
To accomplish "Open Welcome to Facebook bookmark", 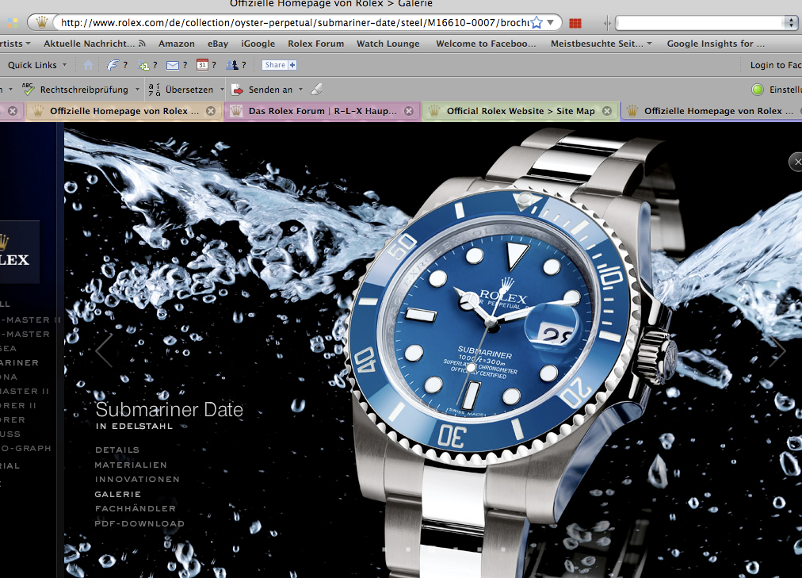I will coord(486,44).
